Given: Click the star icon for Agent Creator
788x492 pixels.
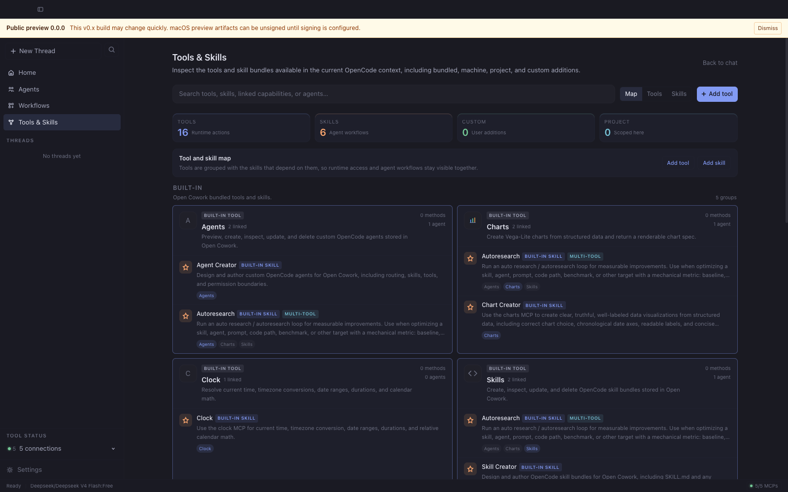Looking at the screenshot, I should [186, 267].
